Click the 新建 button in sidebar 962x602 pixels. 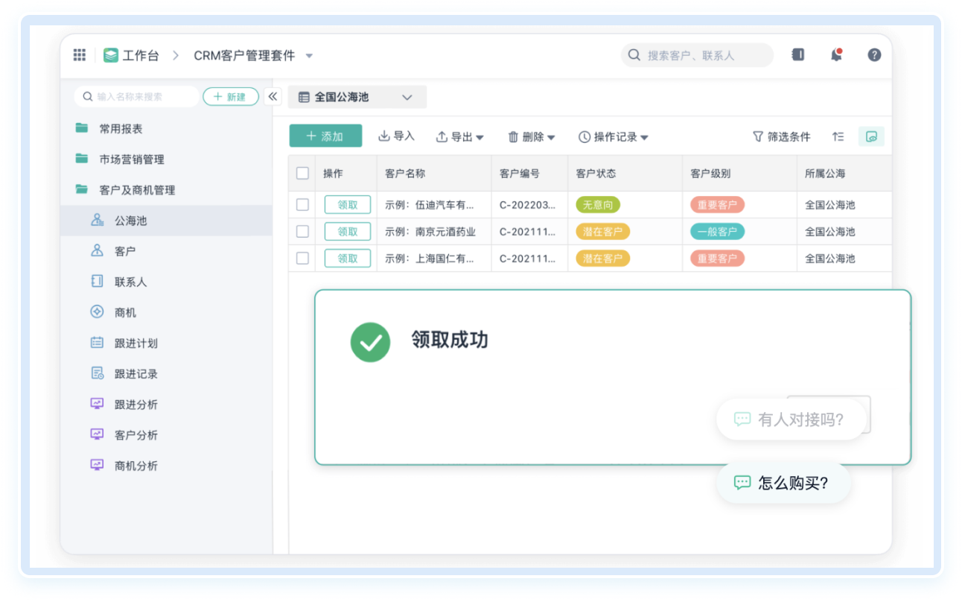[x=231, y=97]
